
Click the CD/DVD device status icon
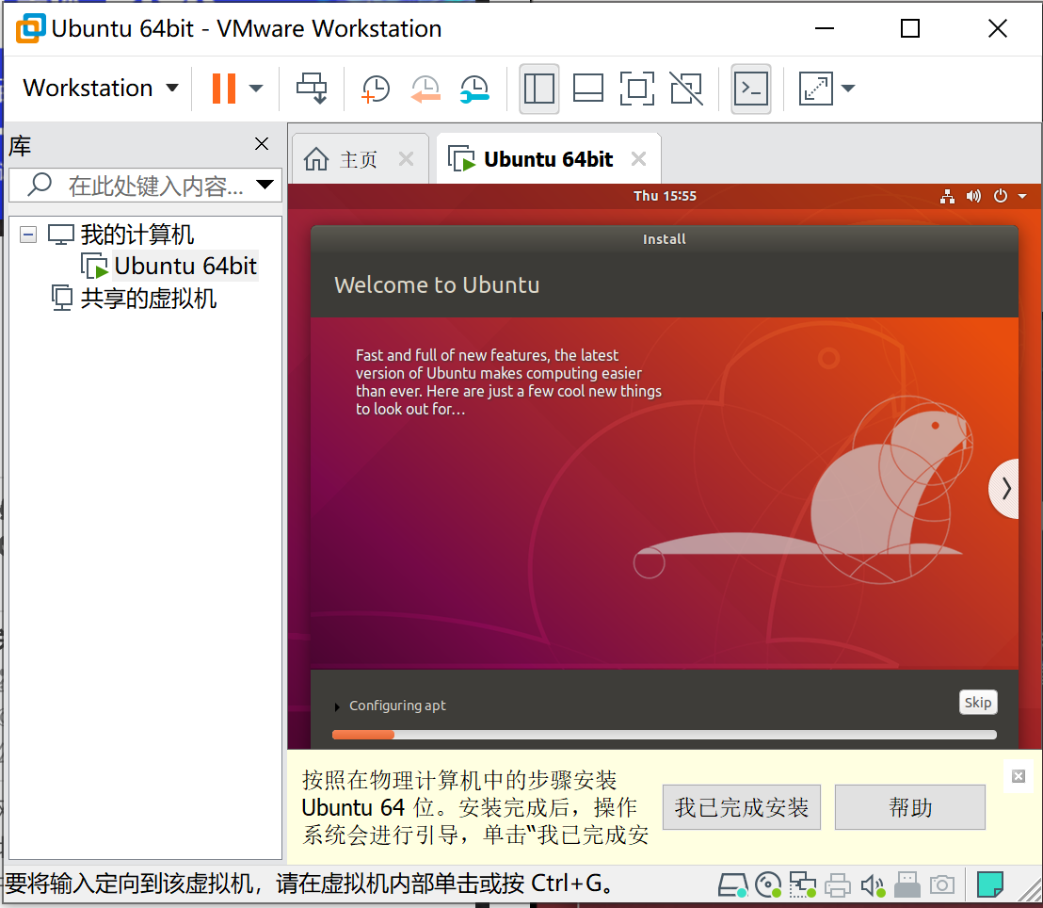pos(768,884)
